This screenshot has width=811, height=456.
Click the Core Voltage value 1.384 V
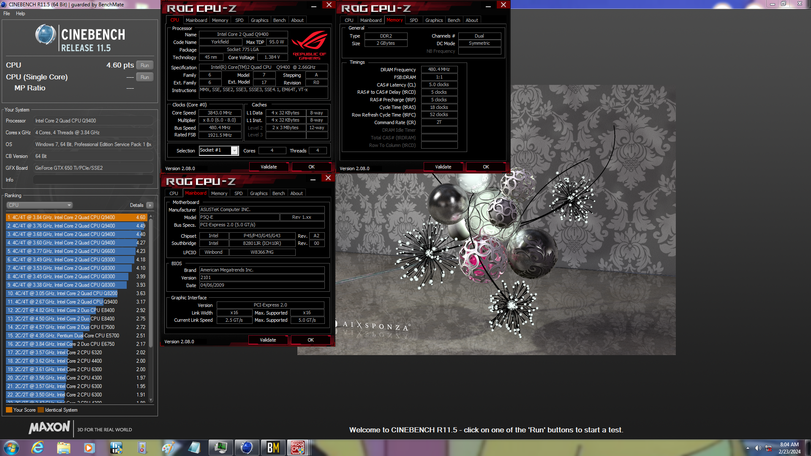coord(272,57)
